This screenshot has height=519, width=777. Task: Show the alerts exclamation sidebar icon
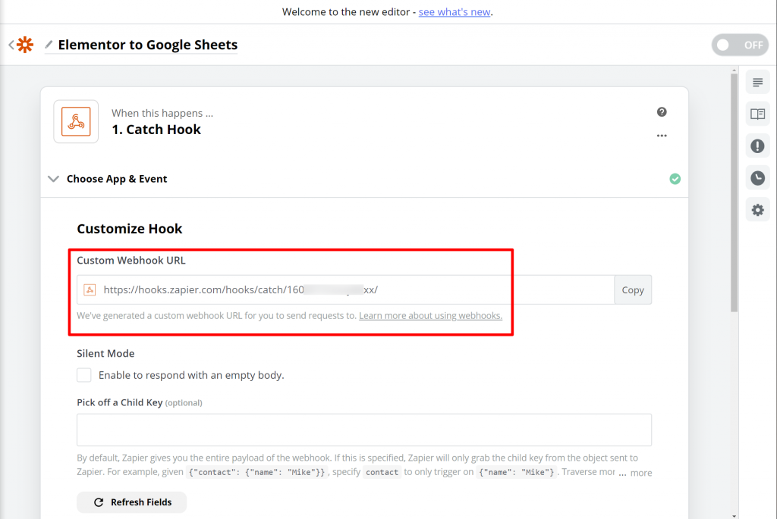(x=757, y=146)
